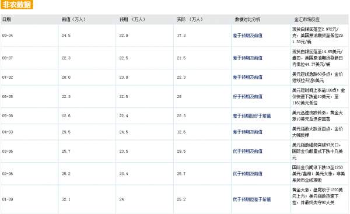The image size is (350, 214).
Task: Click expected value 22.5 in the 08-07 row
Action: (x=124, y=58)
